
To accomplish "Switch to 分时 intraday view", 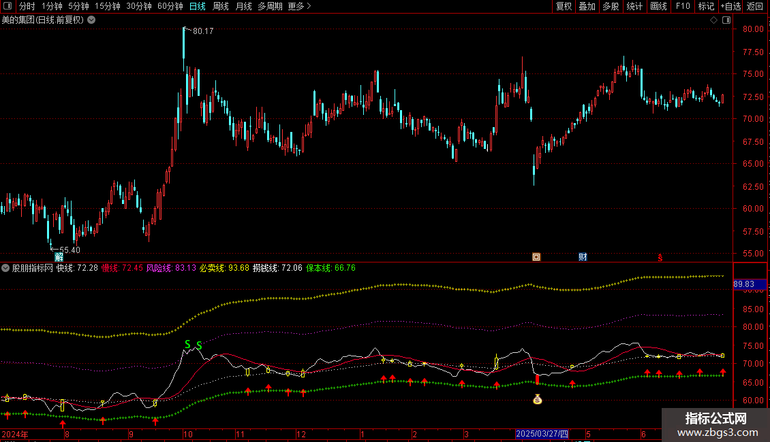I will 27,6.
